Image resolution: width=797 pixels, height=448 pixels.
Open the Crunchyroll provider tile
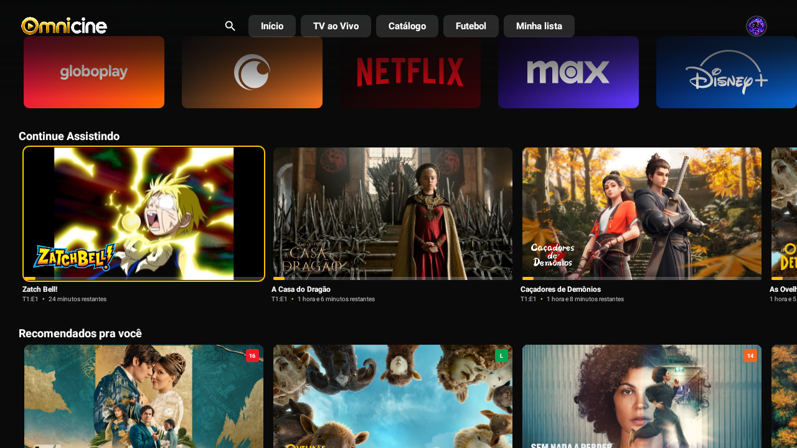(252, 72)
